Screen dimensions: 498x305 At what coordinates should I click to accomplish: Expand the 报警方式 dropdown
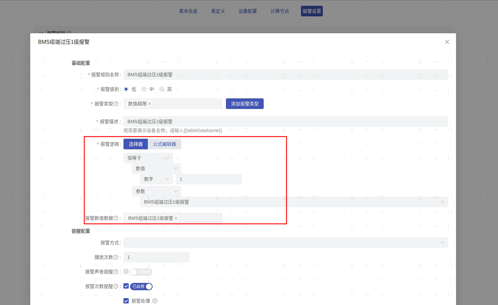[x=285, y=243]
